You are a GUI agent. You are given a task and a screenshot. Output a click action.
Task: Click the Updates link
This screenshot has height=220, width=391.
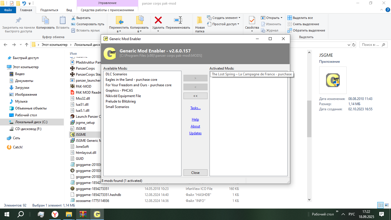(195, 133)
